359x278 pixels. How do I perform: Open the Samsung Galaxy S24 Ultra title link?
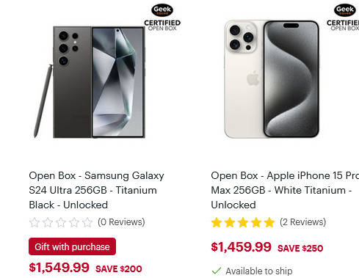(96, 190)
